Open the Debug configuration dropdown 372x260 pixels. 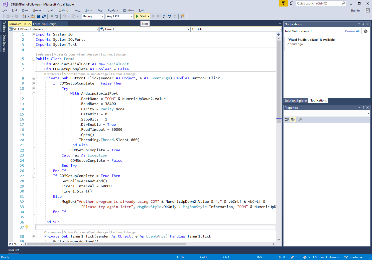pos(93,16)
